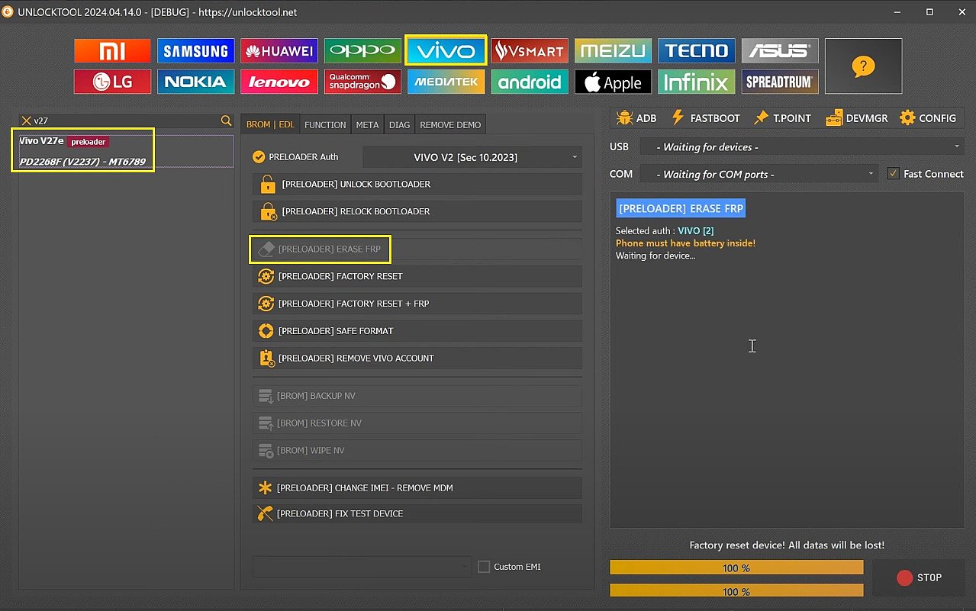Select the Vivo brand logo
The height and width of the screenshot is (611, 976).
(x=446, y=51)
